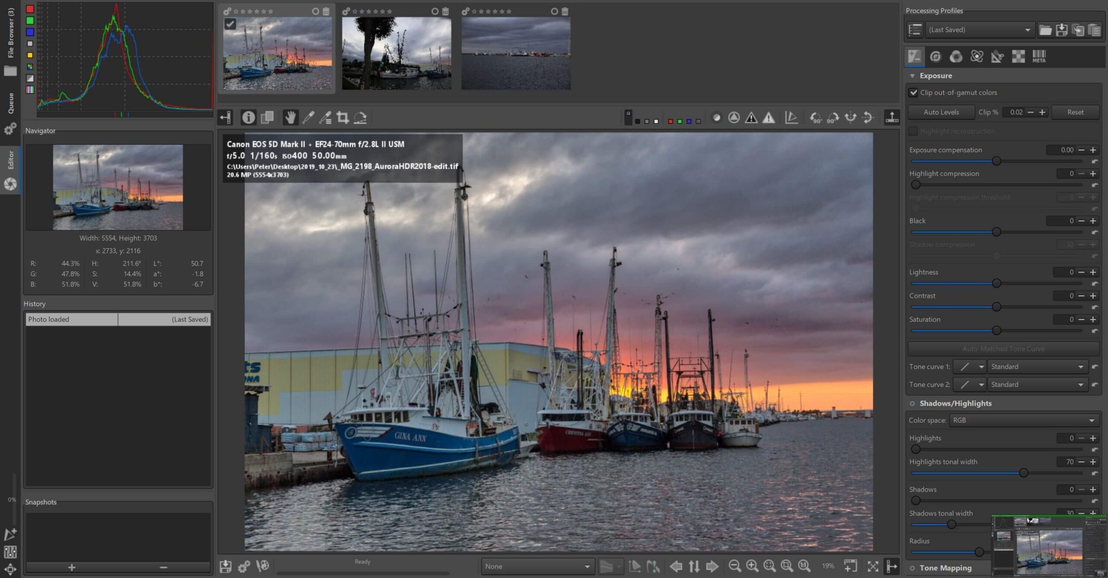Viewport: 1108px width, 578px height.
Task: Flip the image horizontally
Action: pos(850,117)
